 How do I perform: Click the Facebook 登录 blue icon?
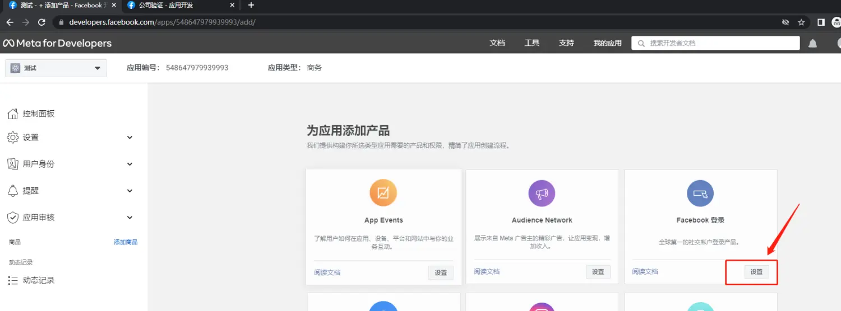pyautogui.click(x=700, y=194)
